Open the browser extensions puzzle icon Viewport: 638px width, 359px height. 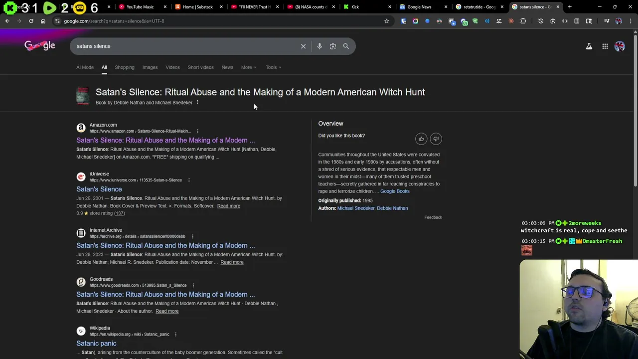point(523,21)
